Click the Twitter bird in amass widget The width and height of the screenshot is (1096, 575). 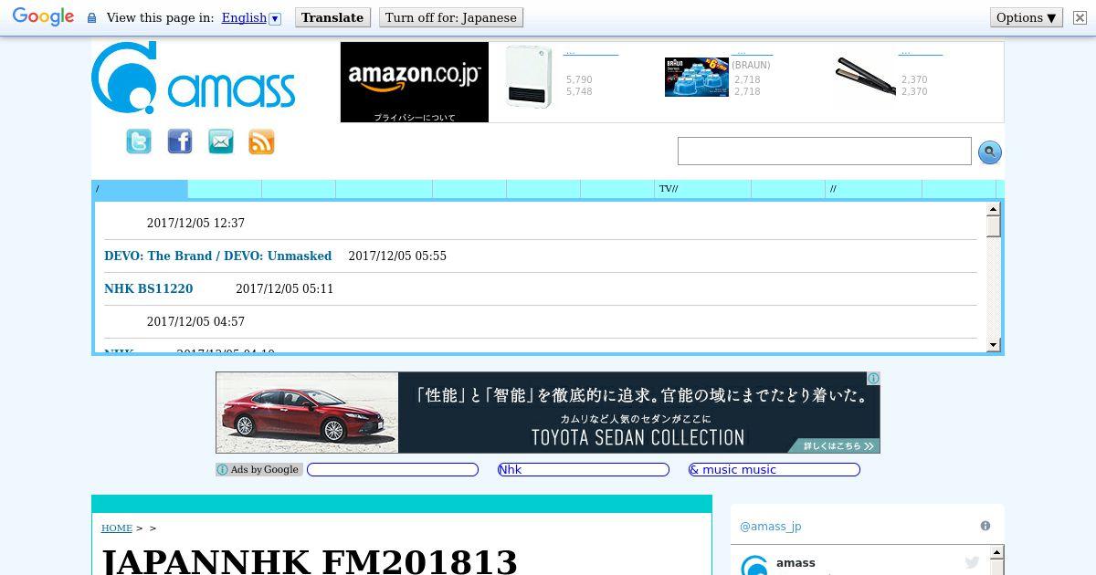972,563
